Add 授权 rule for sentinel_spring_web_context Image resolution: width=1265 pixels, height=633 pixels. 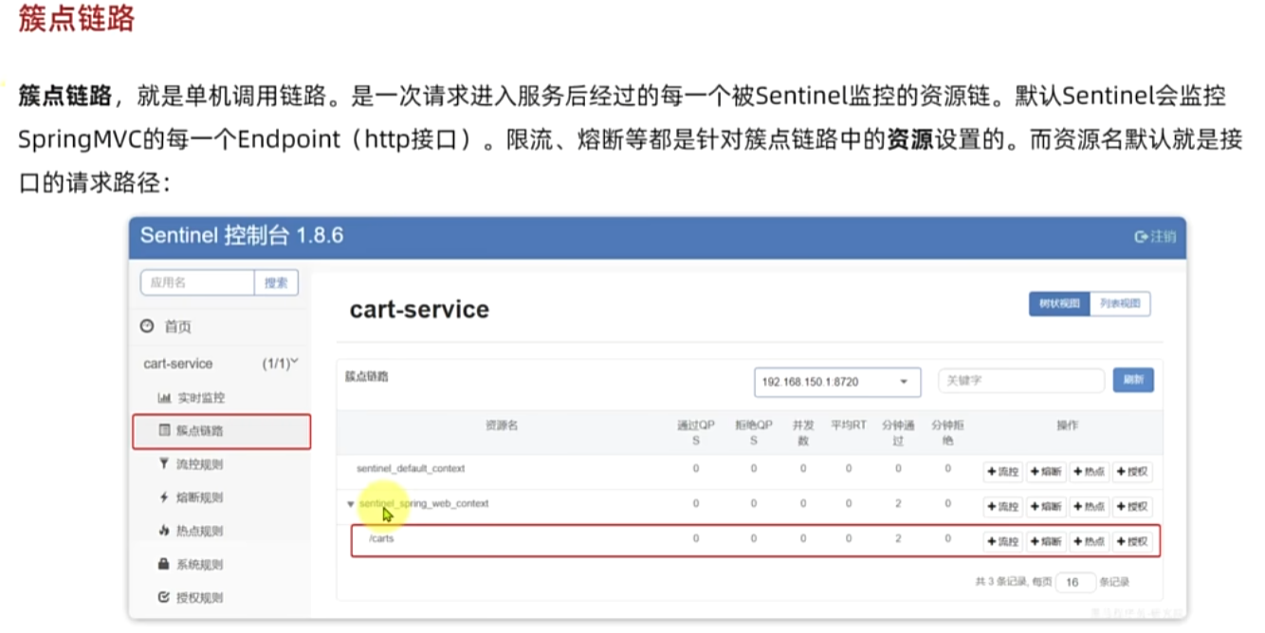tap(1132, 506)
